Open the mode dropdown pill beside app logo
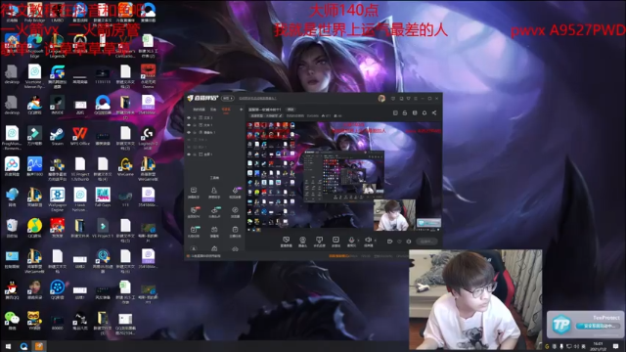626x352 pixels. pyautogui.click(x=228, y=98)
